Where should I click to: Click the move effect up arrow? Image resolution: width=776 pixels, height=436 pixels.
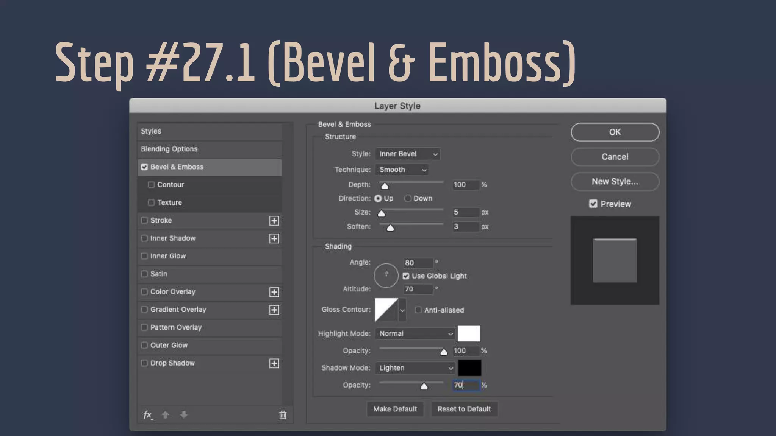click(165, 415)
